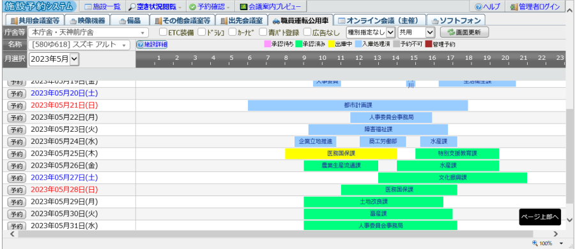Screen dimensions: 575x249
Task: Click 予約 button for 2023年05月26日(金)
Action: [17, 166]
